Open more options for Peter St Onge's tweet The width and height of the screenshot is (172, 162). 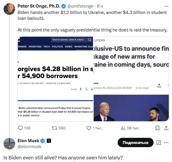tap(166, 6)
